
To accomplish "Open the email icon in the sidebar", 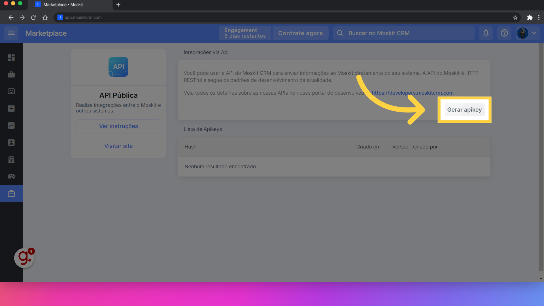I will [11, 176].
